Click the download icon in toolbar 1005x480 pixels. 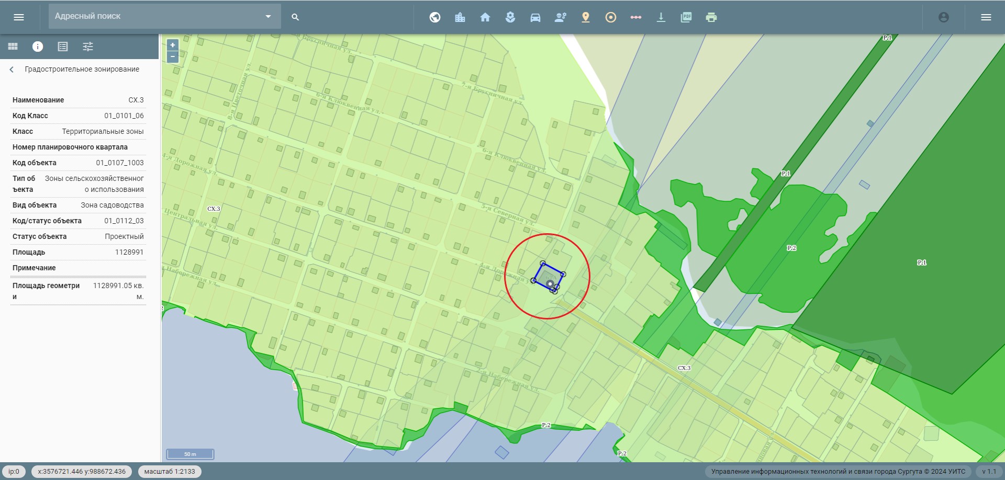(x=661, y=17)
